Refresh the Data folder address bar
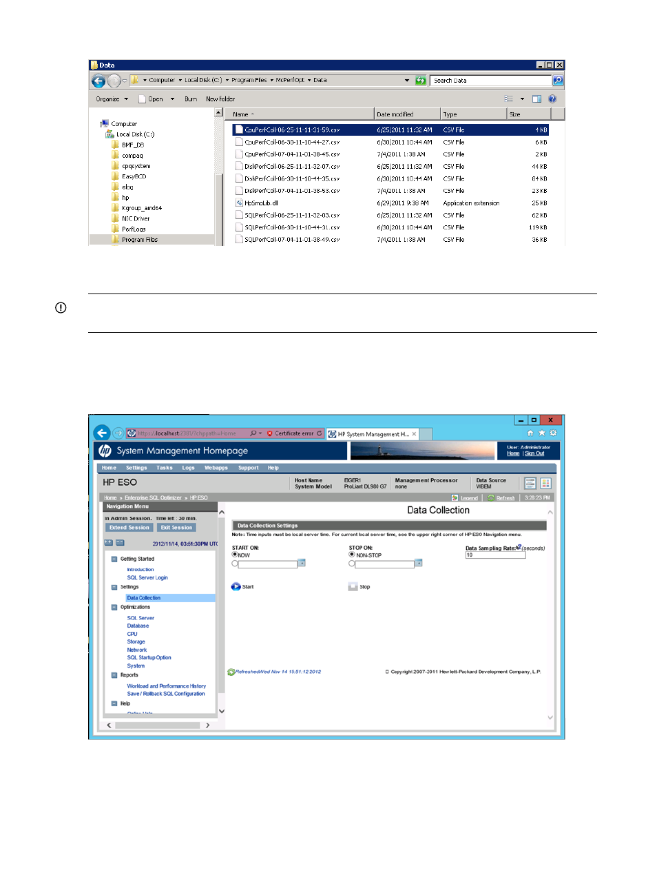 (x=421, y=81)
